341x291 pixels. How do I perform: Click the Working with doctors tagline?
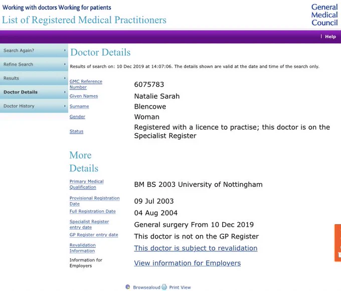pos(57,8)
